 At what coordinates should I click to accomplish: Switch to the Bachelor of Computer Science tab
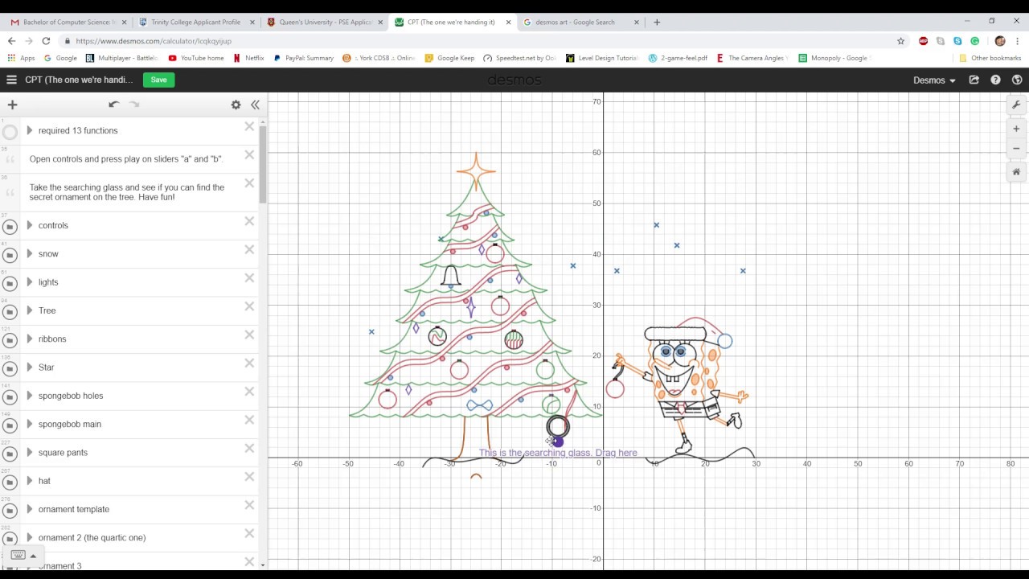(68, 23)
